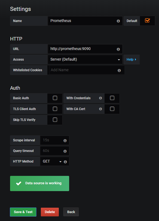Click the With CA Cert info icon
This screenshot has height=221, width=159.
coord(100,109)
